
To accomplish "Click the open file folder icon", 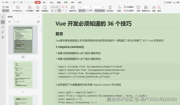I will [14, 3].
